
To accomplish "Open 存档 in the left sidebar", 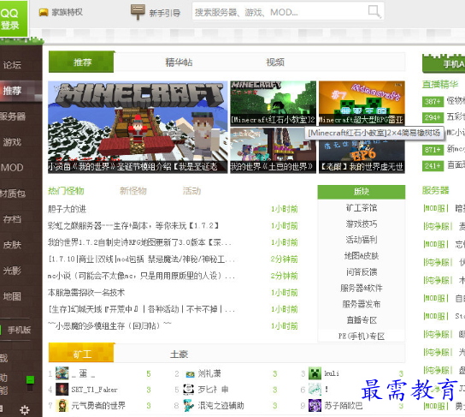I will [12, 219].
